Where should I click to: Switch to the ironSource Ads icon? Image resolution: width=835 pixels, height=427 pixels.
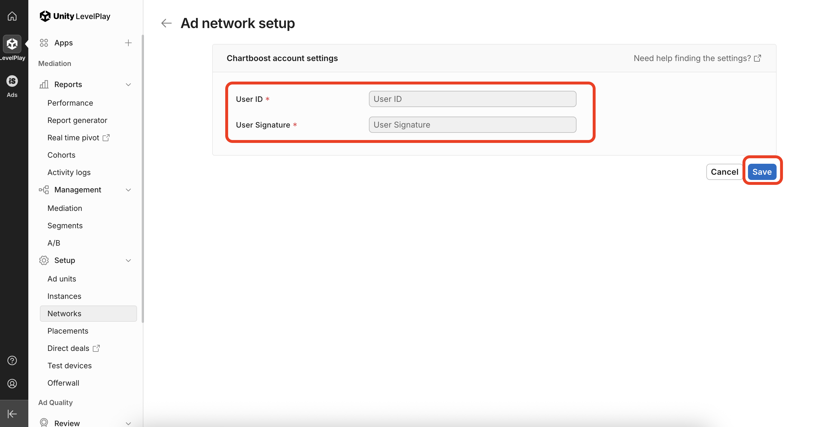pos(12,81)
